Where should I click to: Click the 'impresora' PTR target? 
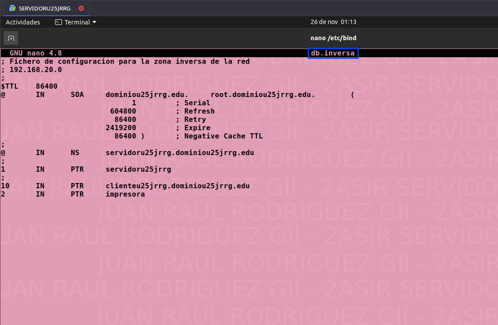click(125, 194)
